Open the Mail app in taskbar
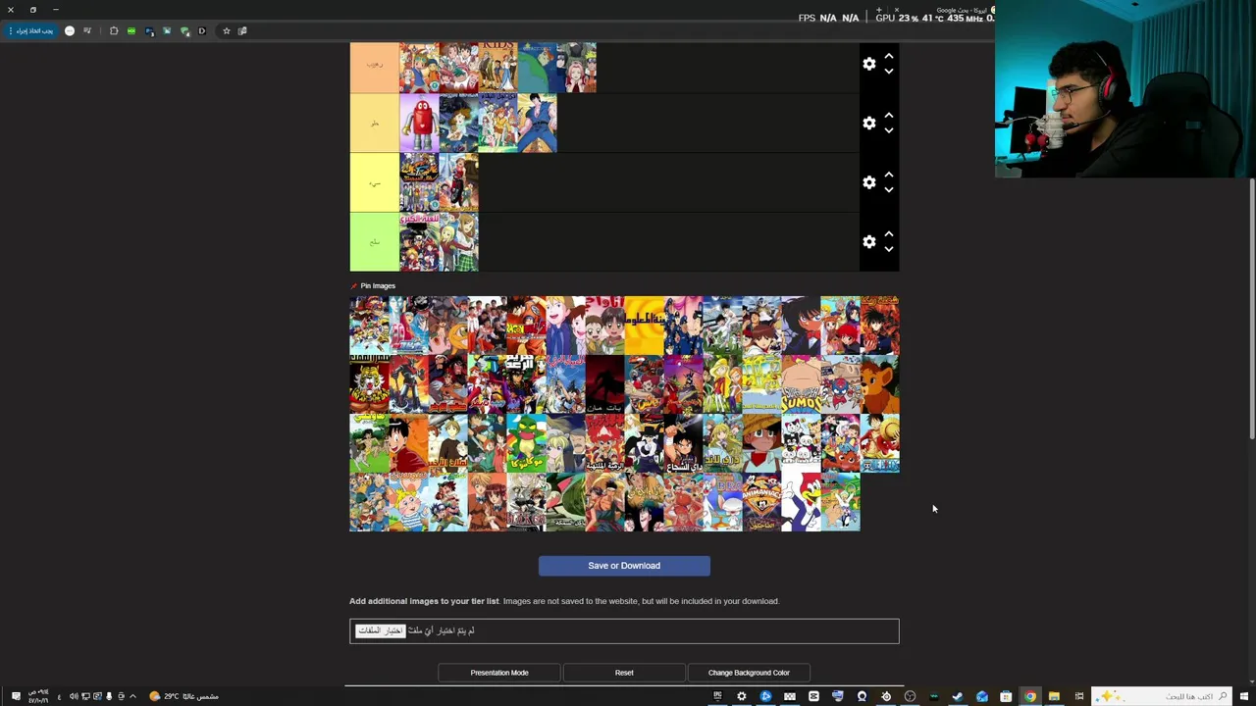Image resolution: width=1256 pixels, height=706 pixels. click(982, 696)
